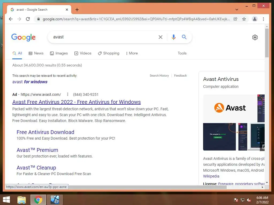Switch to News results
Viewport: 274px width, 205px height.
pyautogui.click(x=36, y=53)
